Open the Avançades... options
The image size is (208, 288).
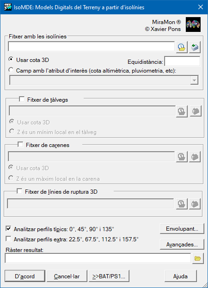182,245
